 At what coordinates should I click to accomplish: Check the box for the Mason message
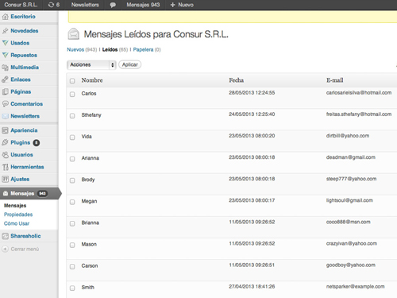point(72,245)
